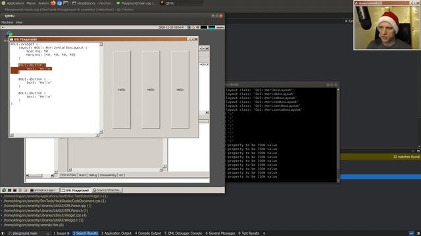Screen dimensions: 421x236
Task: Open the output panes selector arrows after Test Results
Action: [264, 233]
